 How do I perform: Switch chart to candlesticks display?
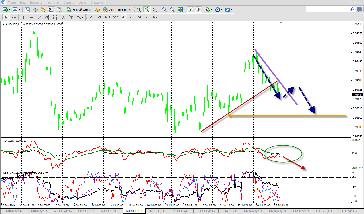147,10
